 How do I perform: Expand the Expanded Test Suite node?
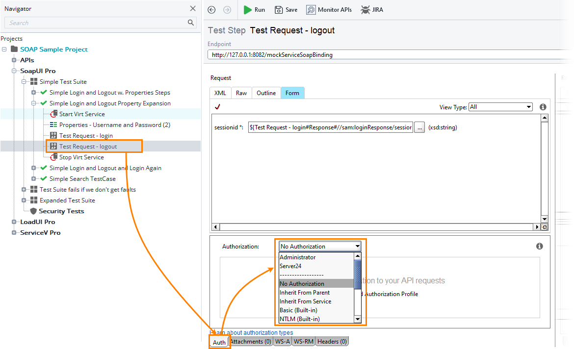click(24, 200)
